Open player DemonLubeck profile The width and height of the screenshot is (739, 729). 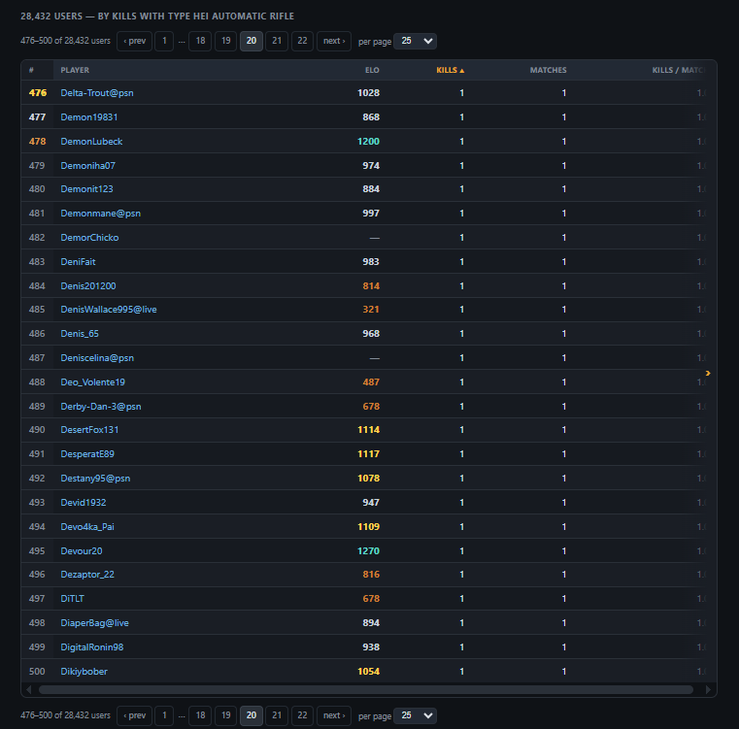pyautogui.click(x=91, y=142)
